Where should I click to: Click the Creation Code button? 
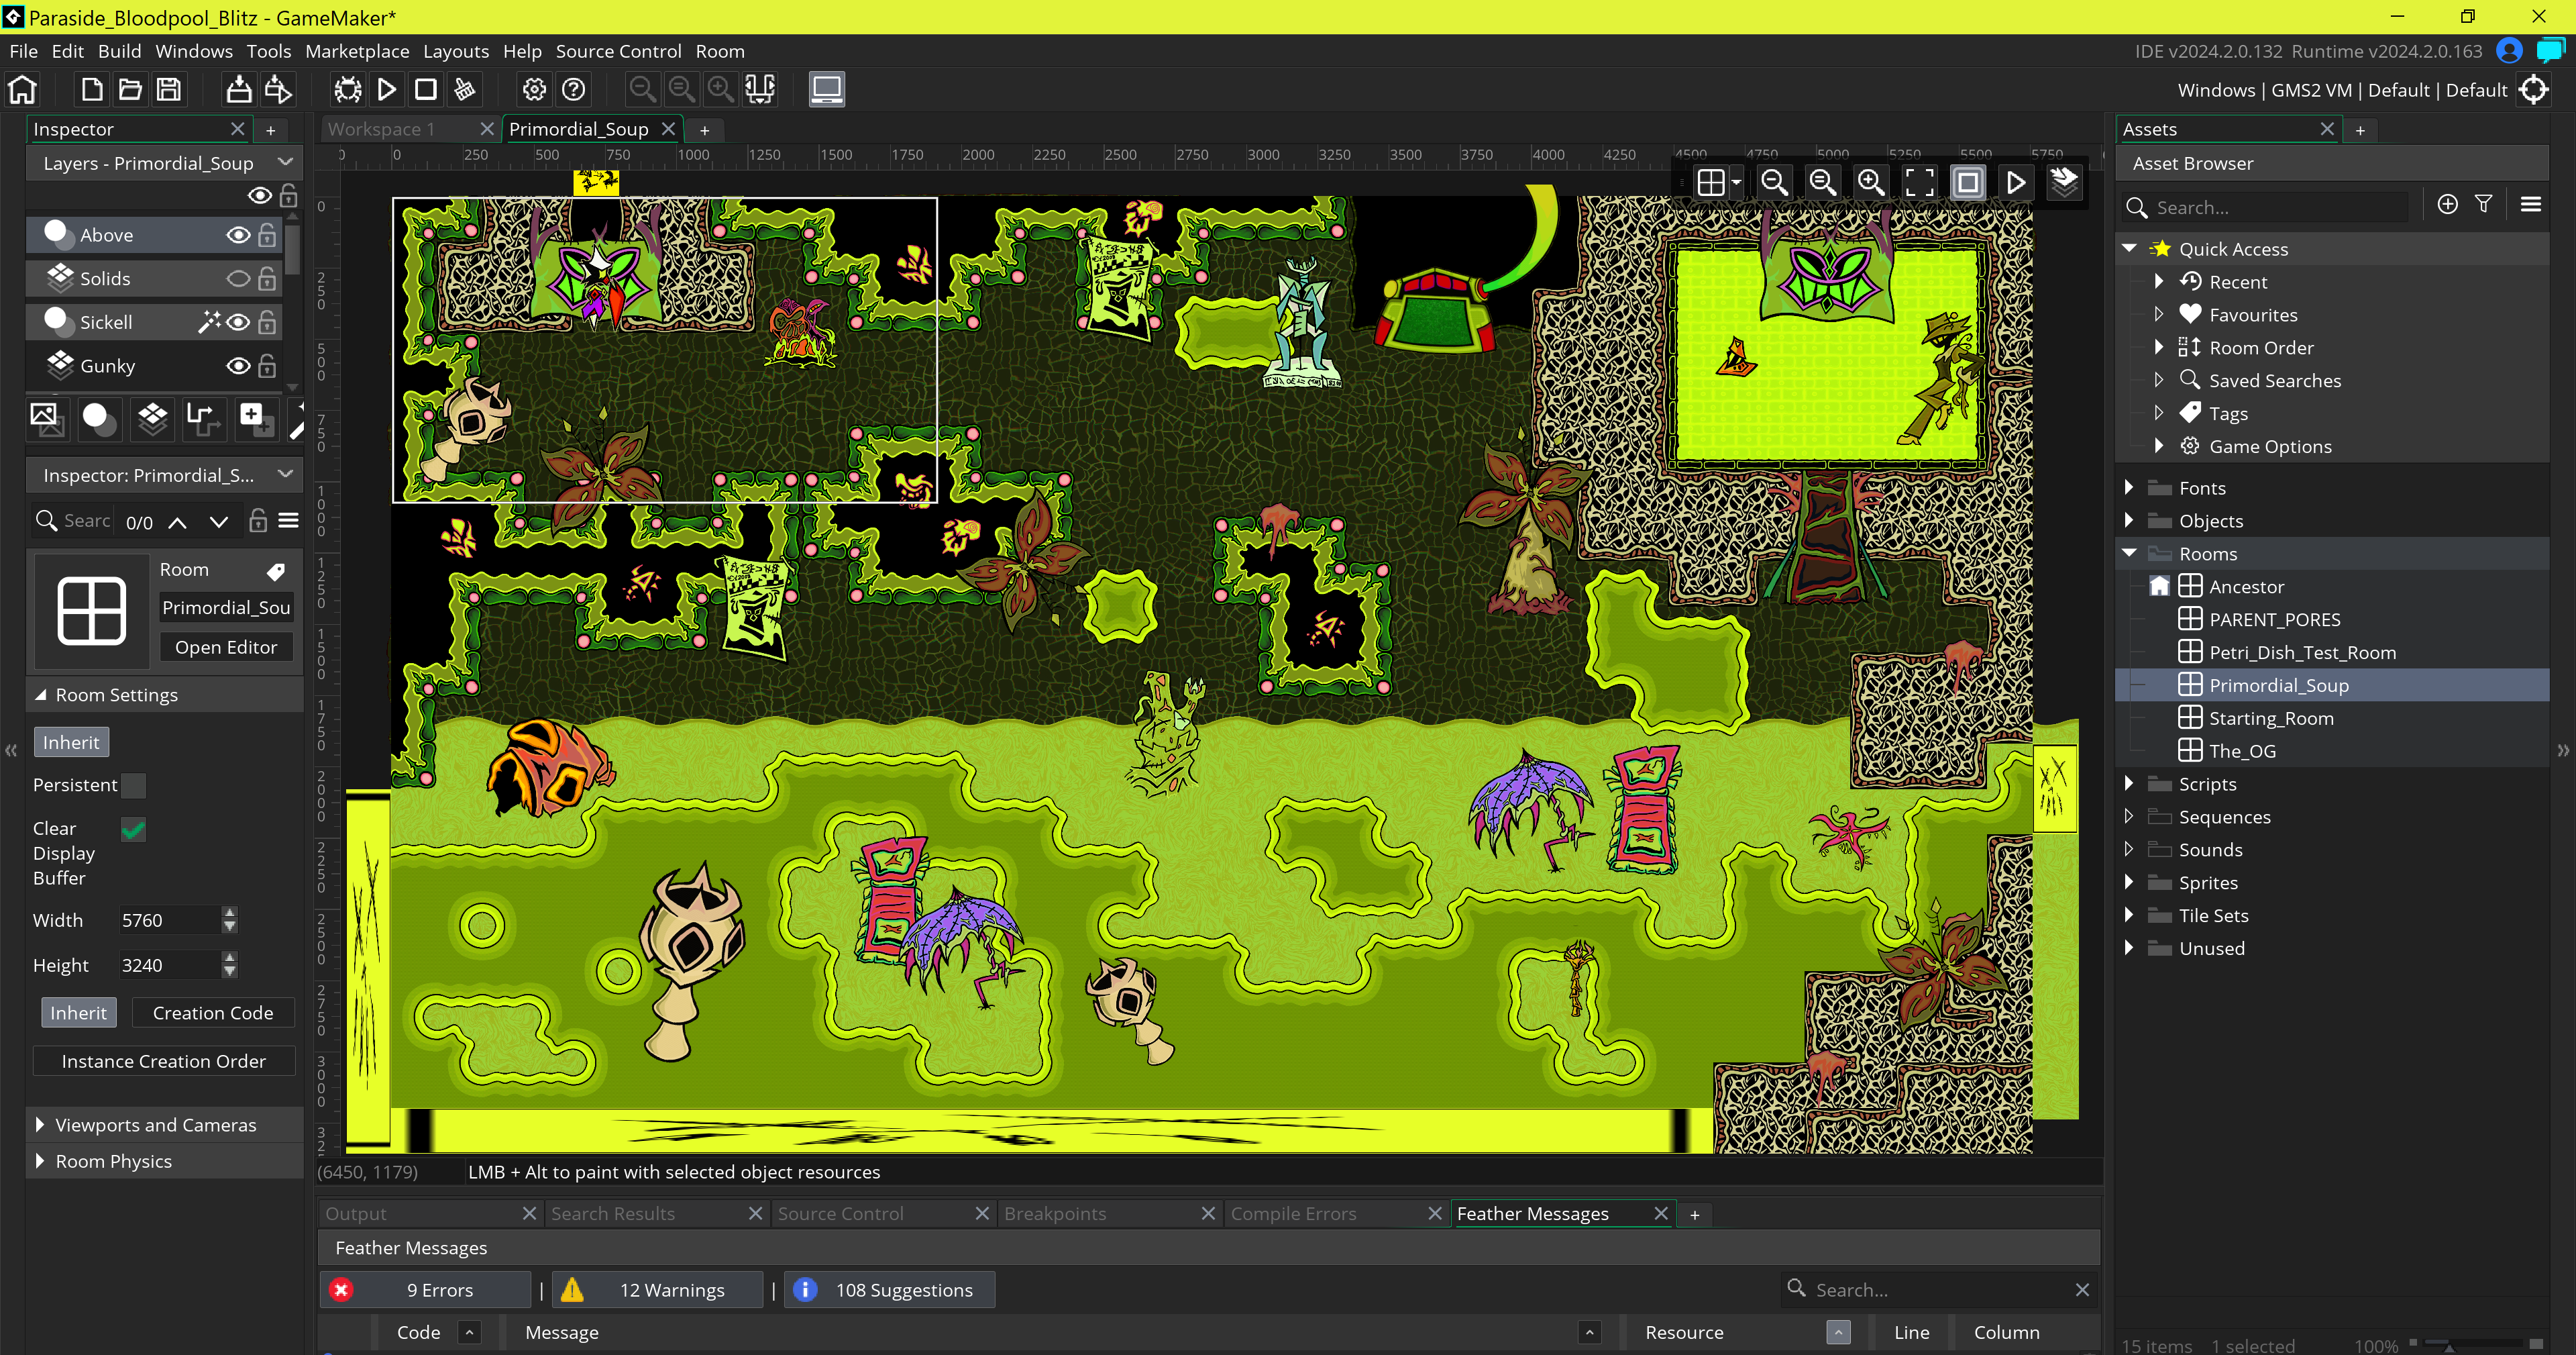(212, 1013)
